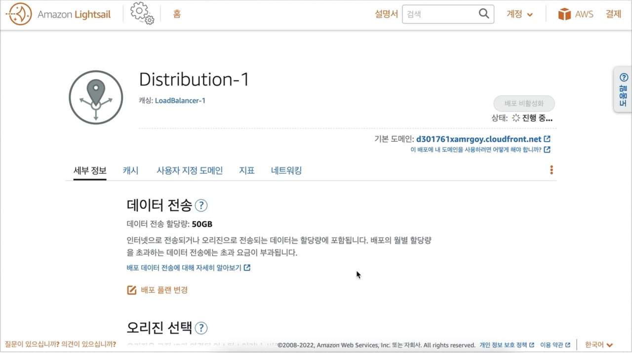This screenshot has width=632, height=353.
Task: Open the LoadBalancer-1 caching origin link
Action: (180, 101)
